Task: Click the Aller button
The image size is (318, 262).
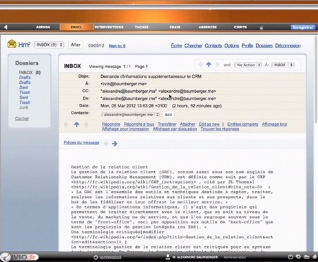Action: [x=76, y=45]
